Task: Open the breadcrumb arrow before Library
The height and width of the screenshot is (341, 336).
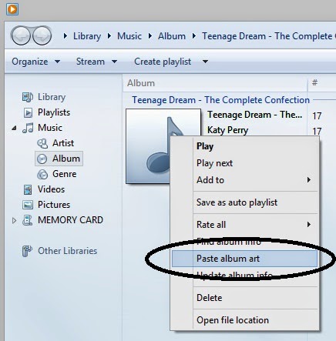Action: 66,36
